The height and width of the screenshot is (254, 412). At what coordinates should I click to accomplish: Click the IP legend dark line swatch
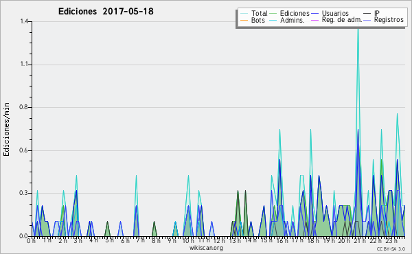pyautogui.click(x=367, y=14)
